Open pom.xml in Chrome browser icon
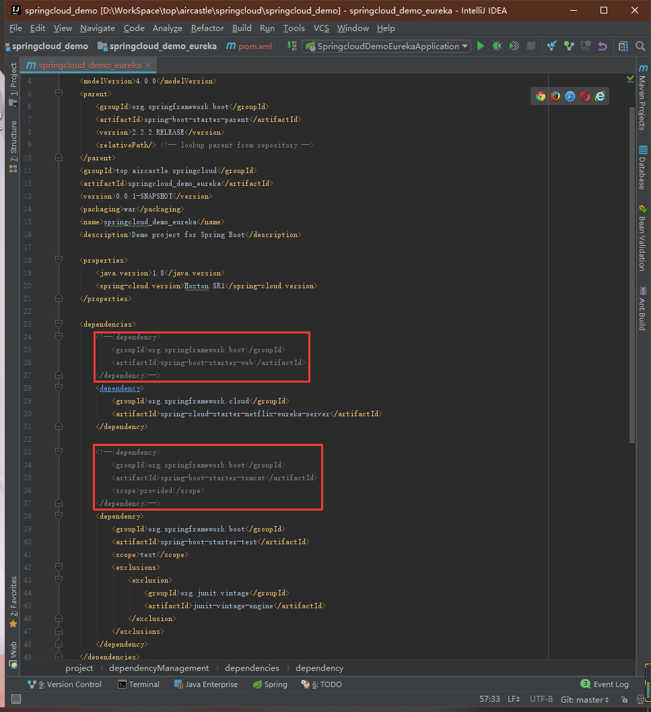651x712 pixels. point(540,96)
